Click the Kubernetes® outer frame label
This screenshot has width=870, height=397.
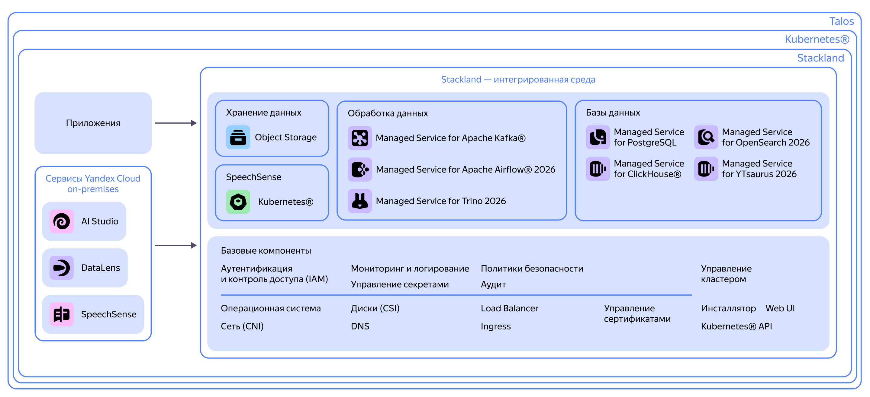tap(817, 40)
